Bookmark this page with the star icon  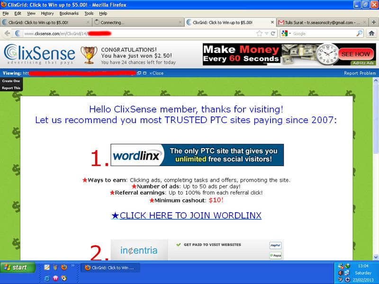click(259, 33)
